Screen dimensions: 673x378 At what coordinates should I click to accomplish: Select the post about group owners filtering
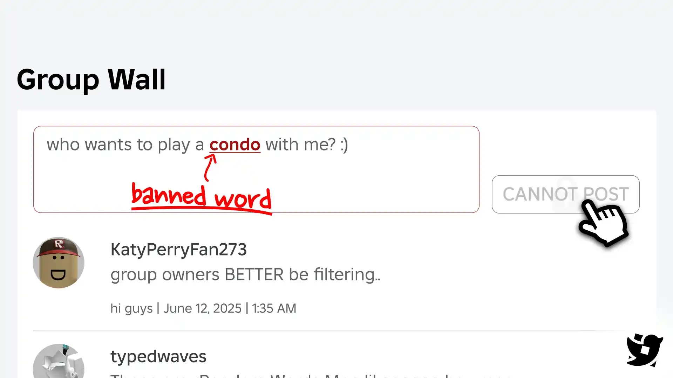pyautogui.click(x=245, y=274)
